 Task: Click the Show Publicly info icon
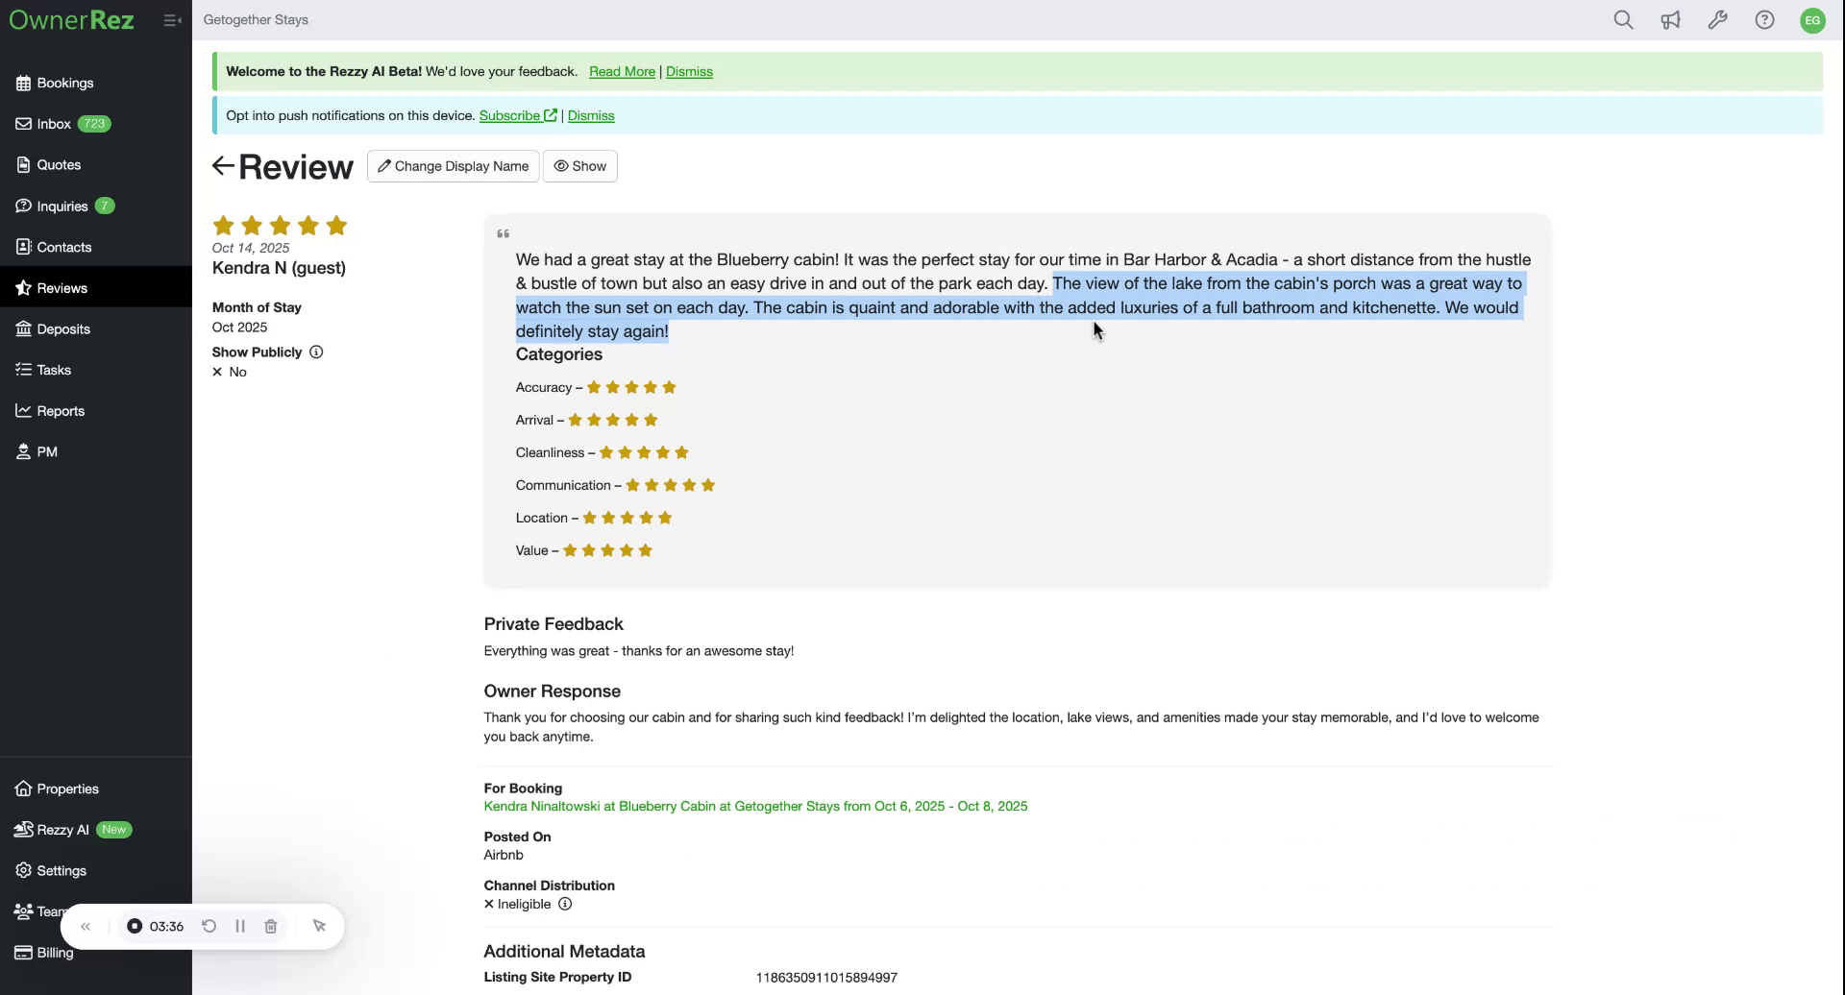[316, 352]
